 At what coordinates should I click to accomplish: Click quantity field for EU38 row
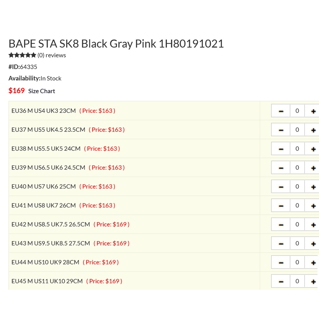tap(297, 149)
